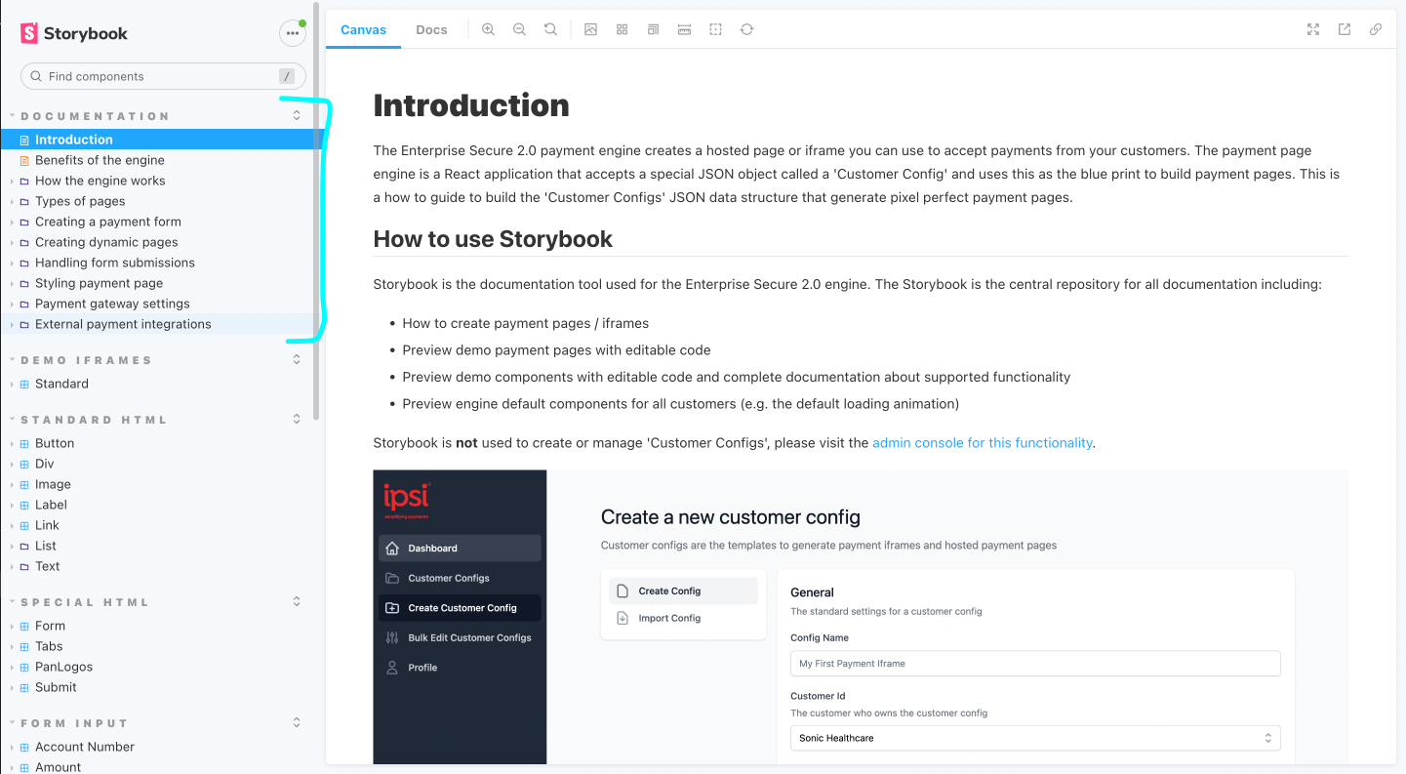
Task: Apply a grid to the preview
Action: 622,29
